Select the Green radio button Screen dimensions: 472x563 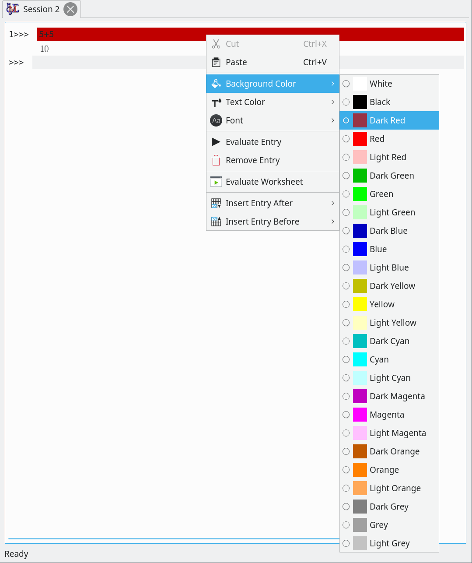[x=346, y=194]
